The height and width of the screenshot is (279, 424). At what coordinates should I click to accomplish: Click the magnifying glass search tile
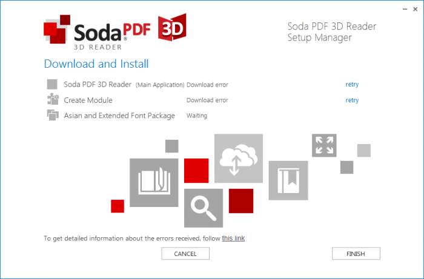pyautogui.click(x=204, y=208)
